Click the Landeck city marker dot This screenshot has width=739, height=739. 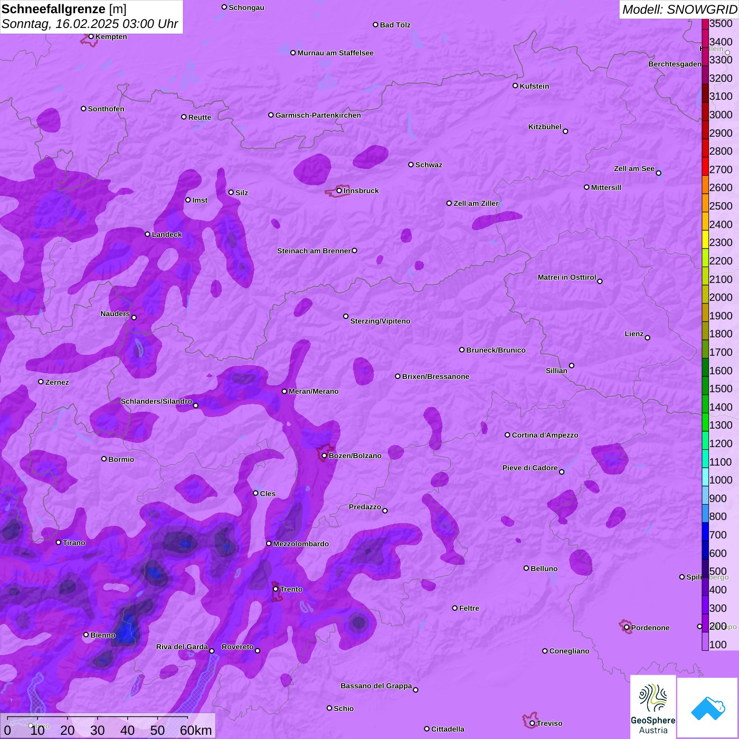coord(148,234)
